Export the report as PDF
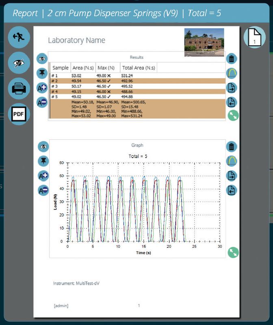The width and height of the screenshot is (273, 325). point(19,114)
